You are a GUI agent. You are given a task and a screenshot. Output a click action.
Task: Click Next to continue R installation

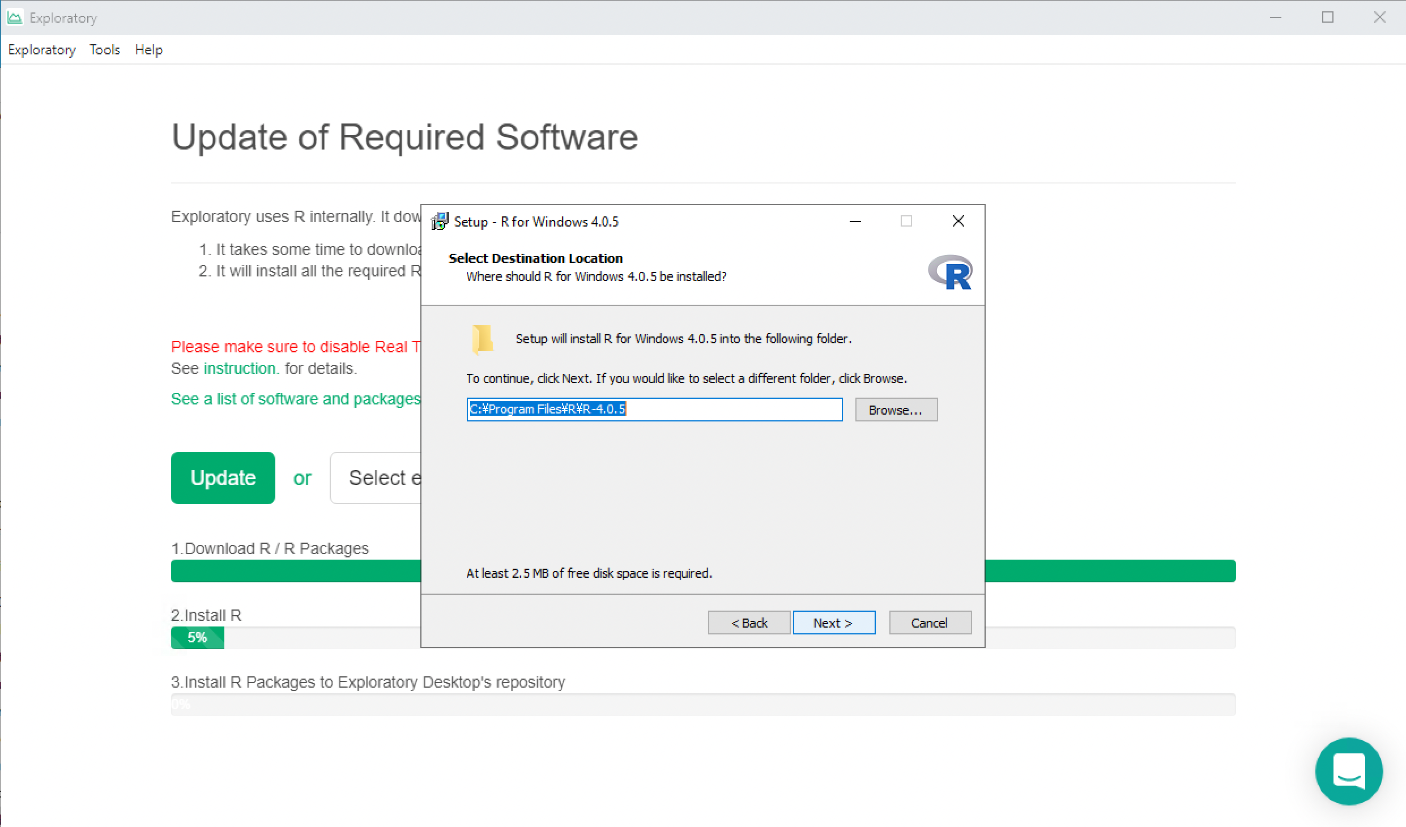coord(833,623)
